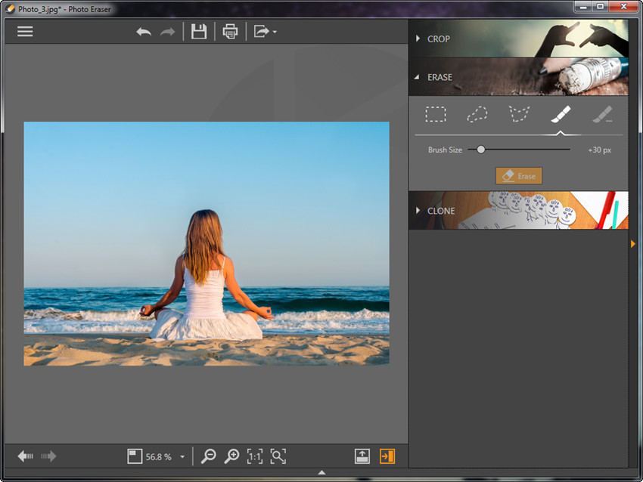Select the brush marker tool
The height and width of the screenshot is (482, 643).
[x=561, y=114]
